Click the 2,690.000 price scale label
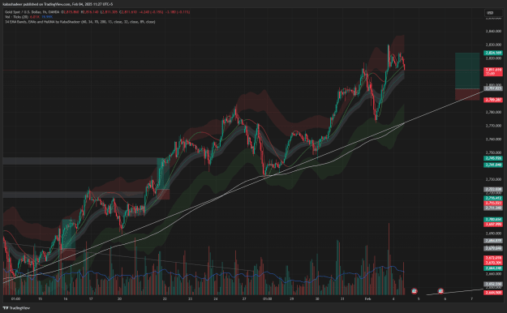Viewport: 507px width, 313px height. point(493,234)
